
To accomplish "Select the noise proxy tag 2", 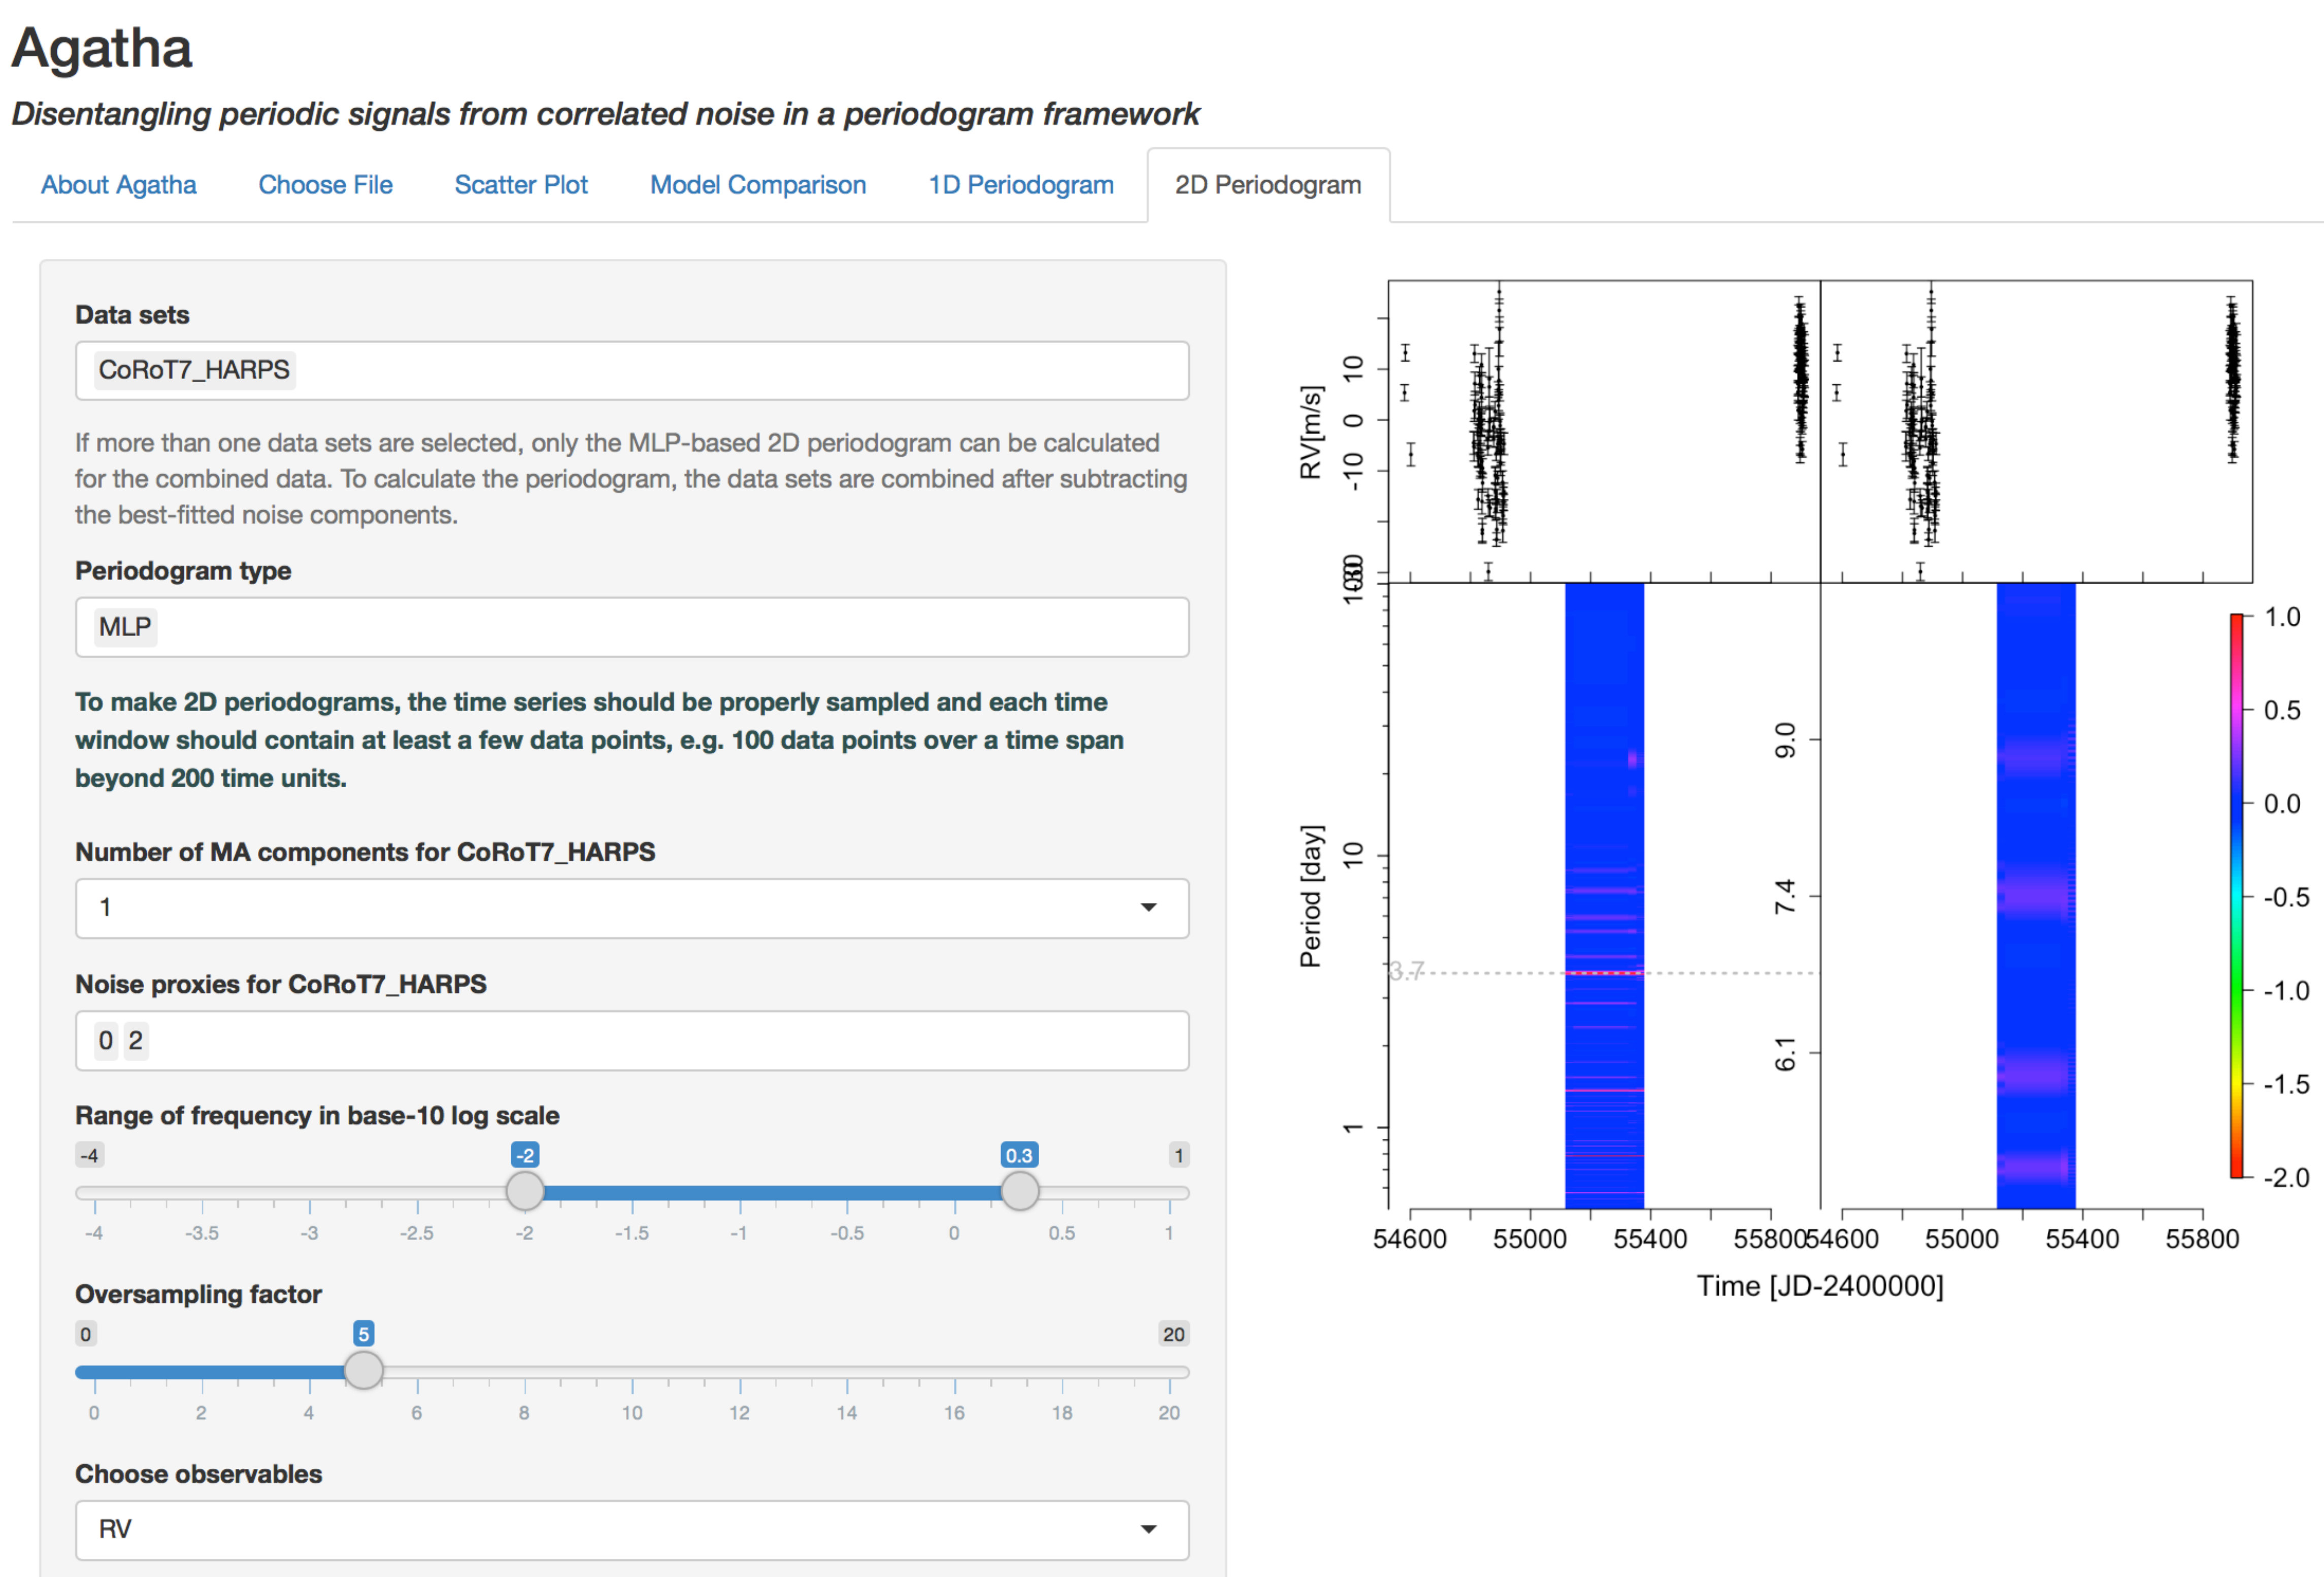I will [x=136, y=1040].
